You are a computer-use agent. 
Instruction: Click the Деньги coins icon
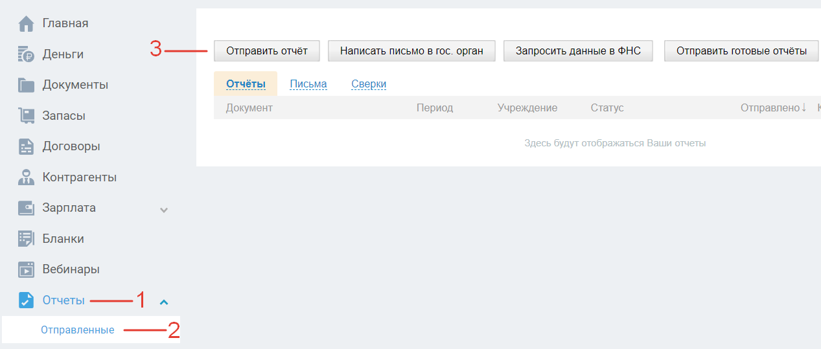coord(26,54)
